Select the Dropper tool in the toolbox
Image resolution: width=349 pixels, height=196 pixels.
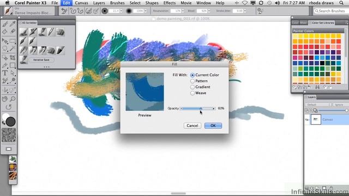tap(13, 24)
